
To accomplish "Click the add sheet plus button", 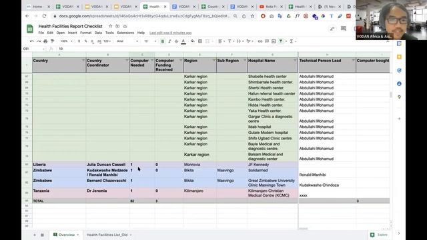I will coord(35,235).
